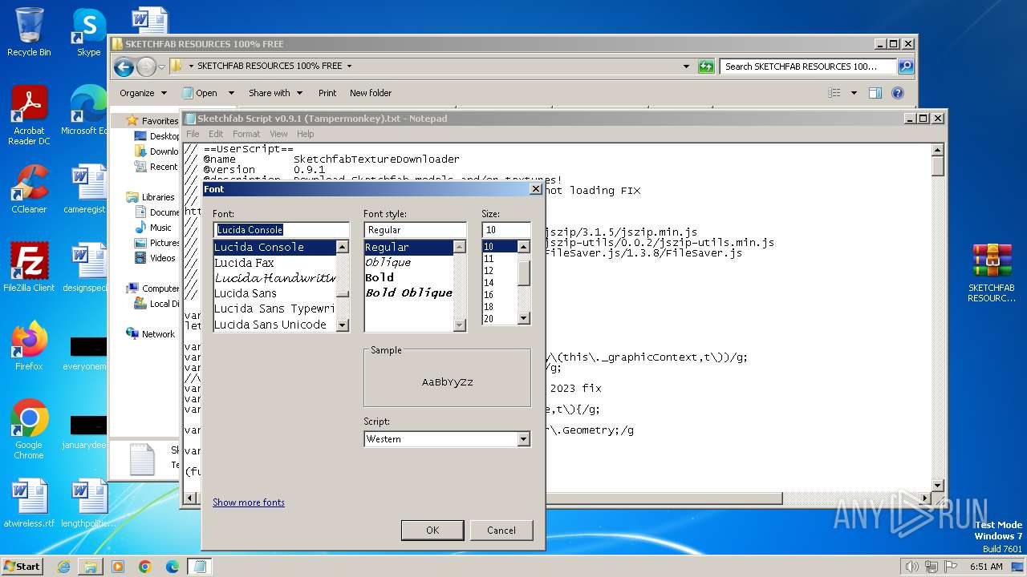The height and width of the screenshot is (577, 1027).
Task: Click New folder in Explorer toolbar
Action: [371, 93]
